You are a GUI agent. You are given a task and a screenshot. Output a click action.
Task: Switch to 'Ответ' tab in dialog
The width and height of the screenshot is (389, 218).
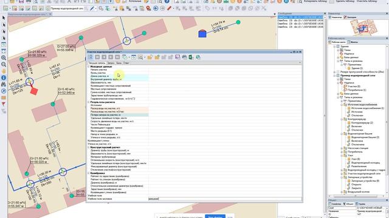click(x=126, y=63)
